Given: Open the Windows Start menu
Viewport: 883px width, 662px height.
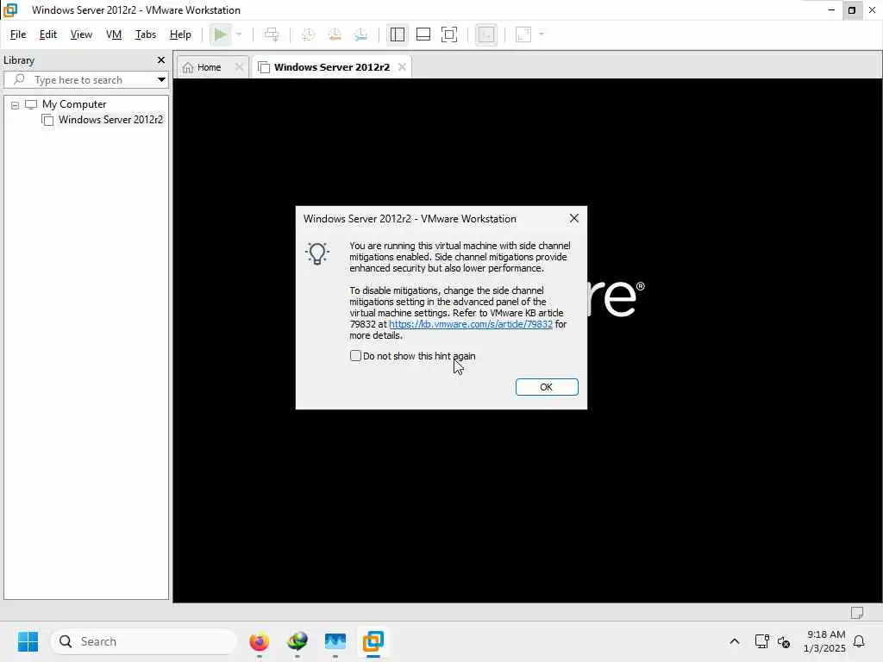Looking at the screenshot, I should pyautogui.click(x=28, y=641).
